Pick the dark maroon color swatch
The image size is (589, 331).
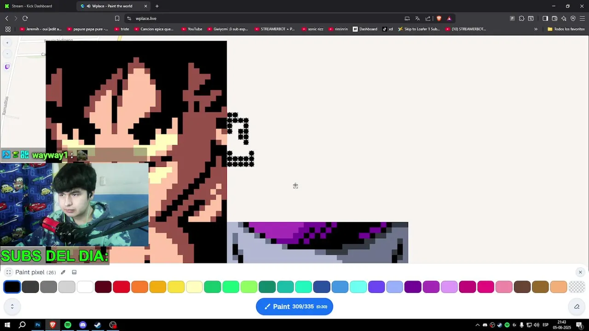click(x=103, y=287)
